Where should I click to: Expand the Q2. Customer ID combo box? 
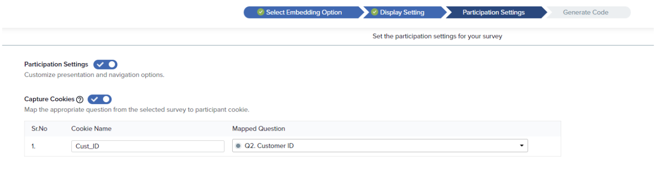[380, 146]
